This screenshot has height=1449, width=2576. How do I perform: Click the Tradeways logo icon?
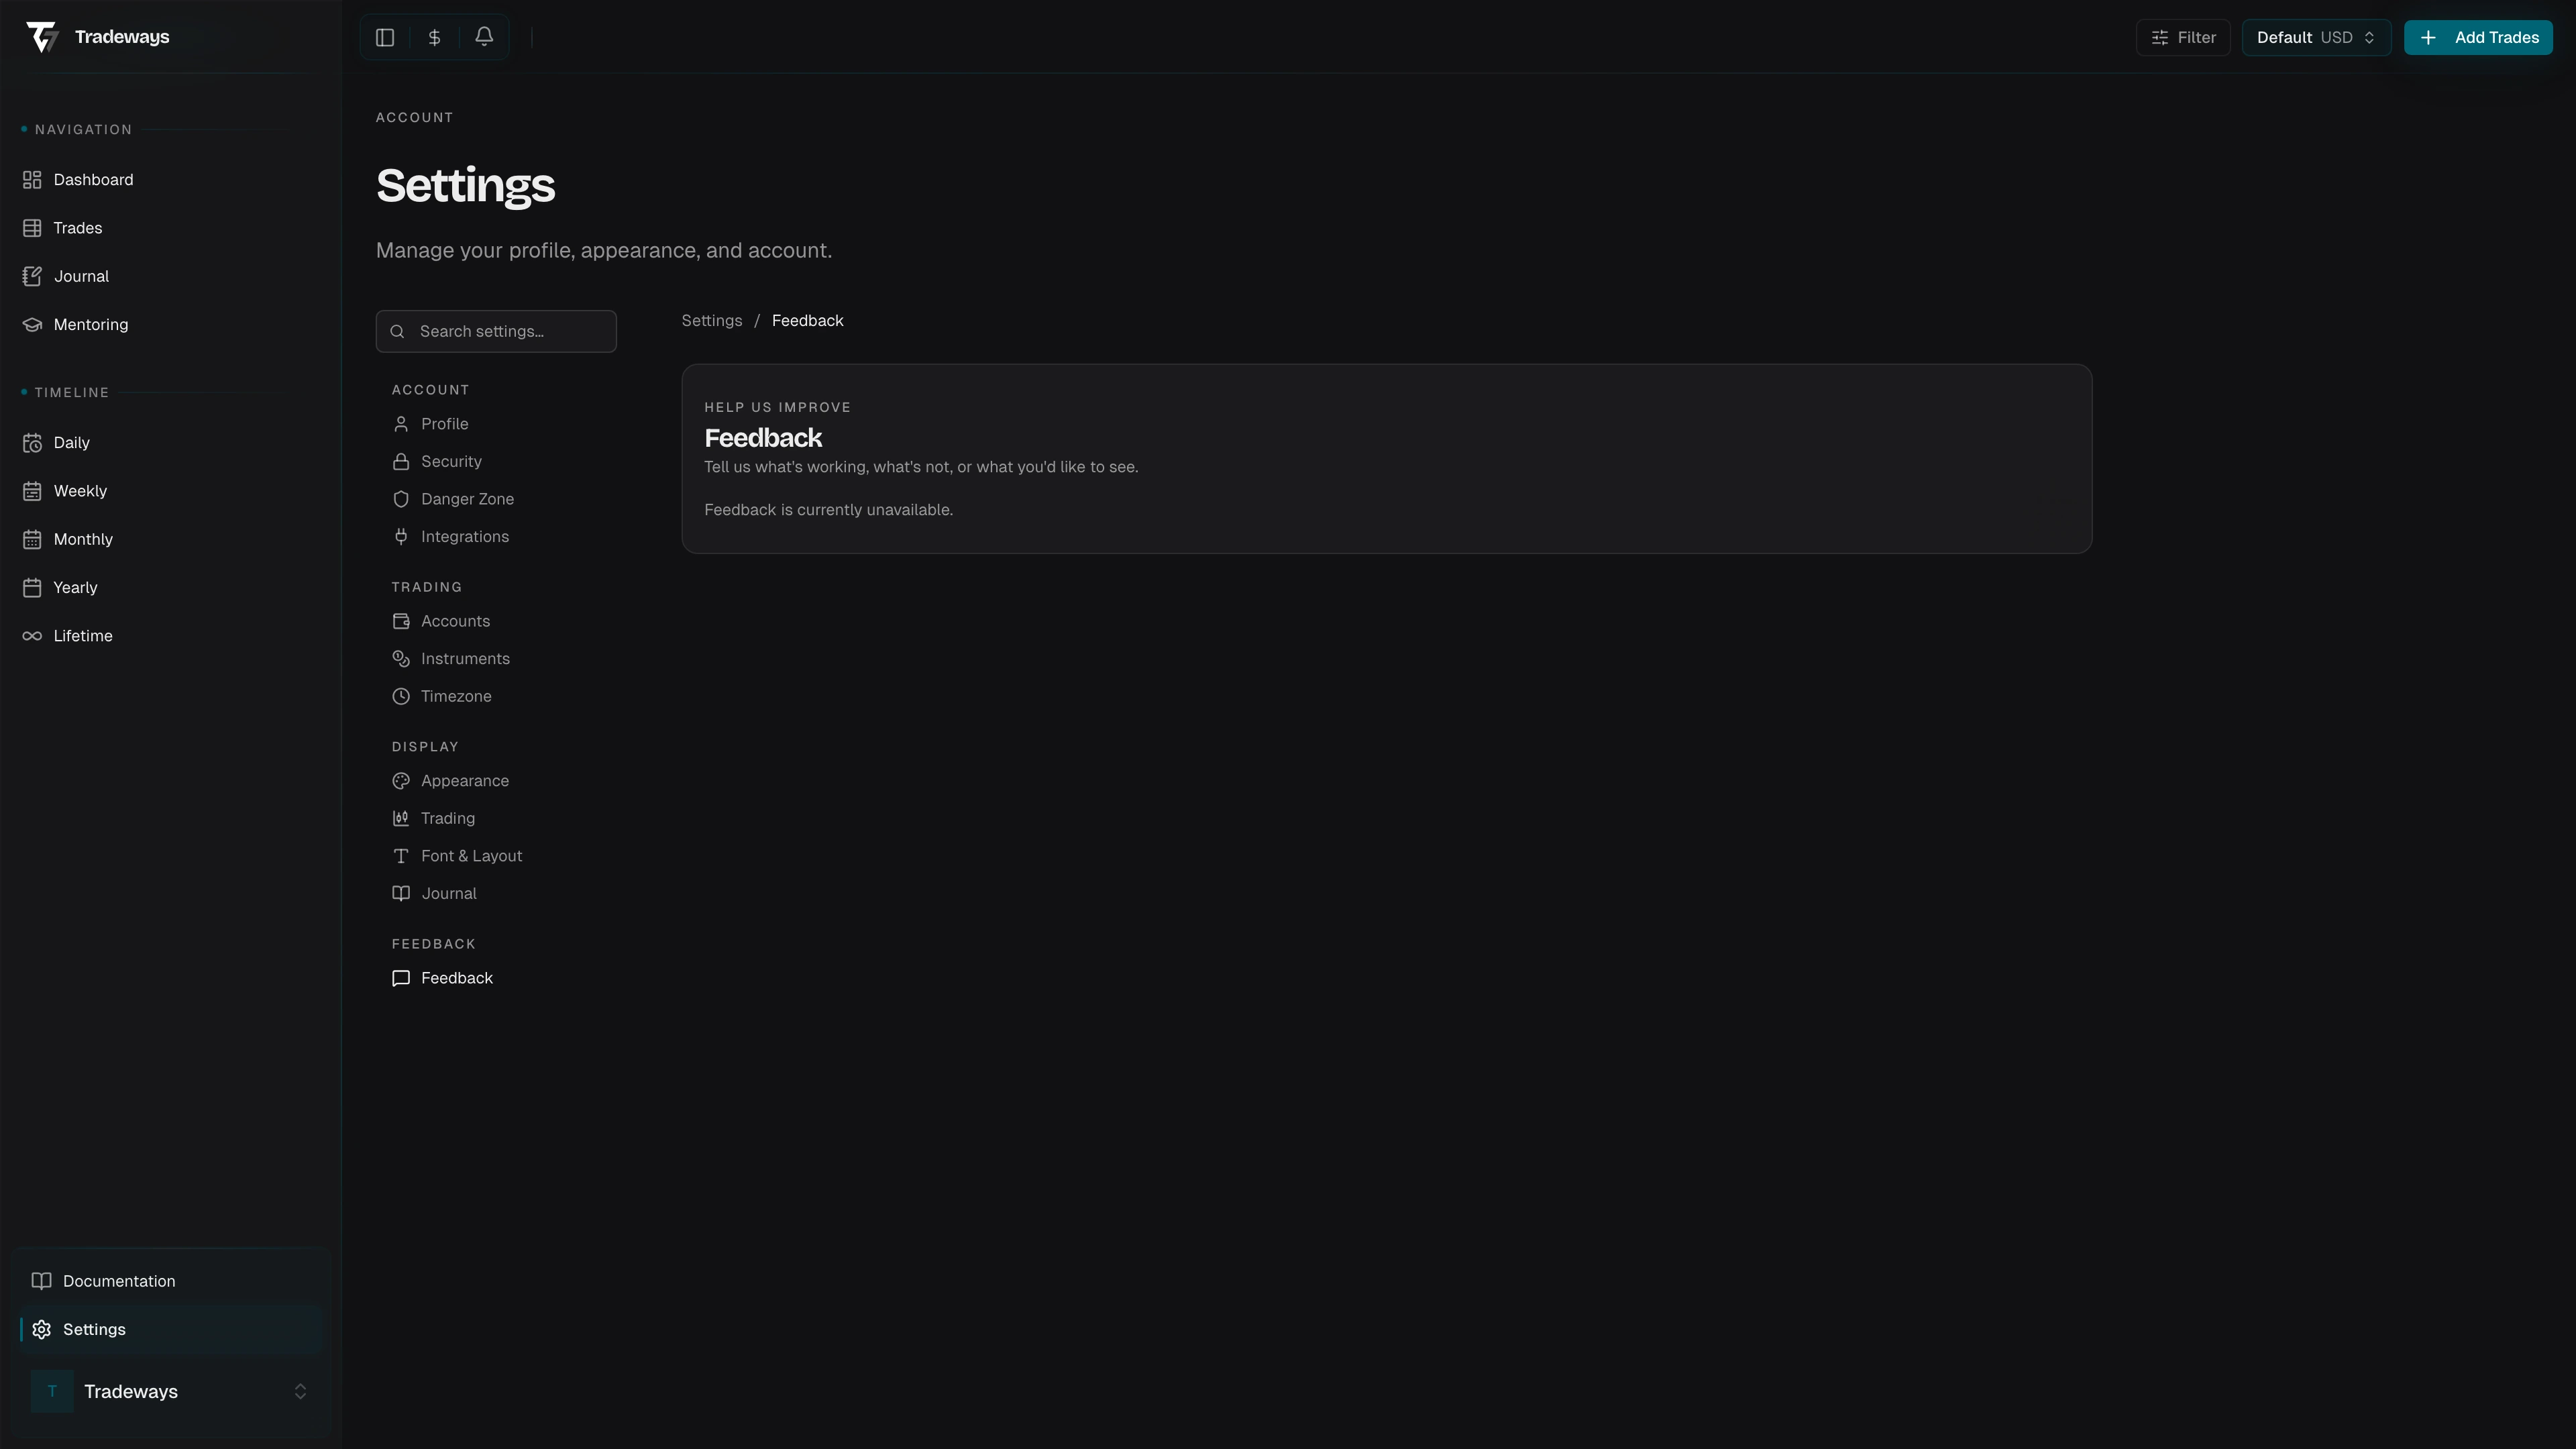(x=42, y=37)
